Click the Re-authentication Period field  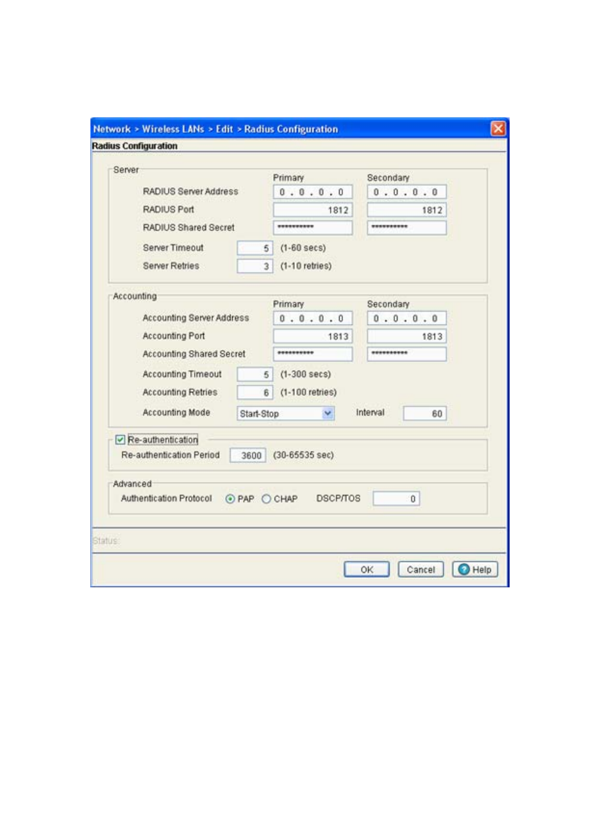248,455
